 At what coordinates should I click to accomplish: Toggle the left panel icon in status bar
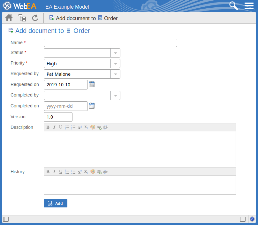(x=6, y=219)
